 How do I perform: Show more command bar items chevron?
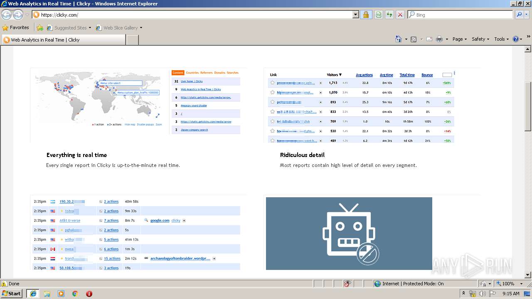pos(529,37)
